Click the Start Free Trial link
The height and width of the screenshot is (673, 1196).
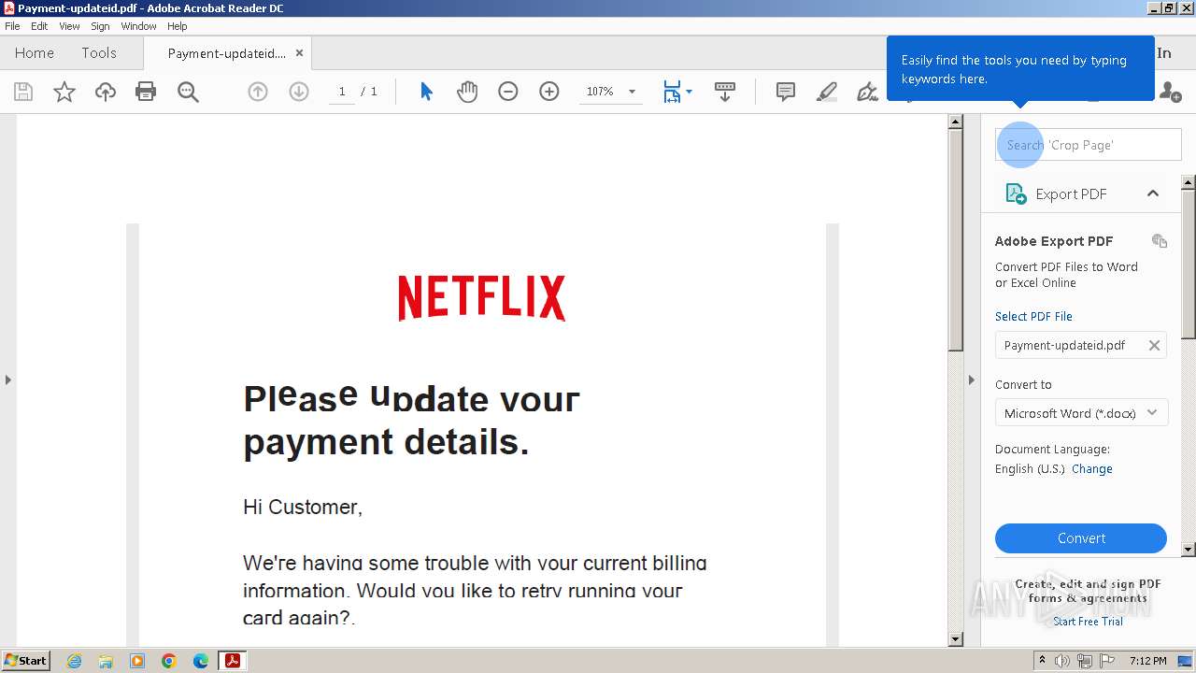pyautogui.click(x=1088, y=621)
